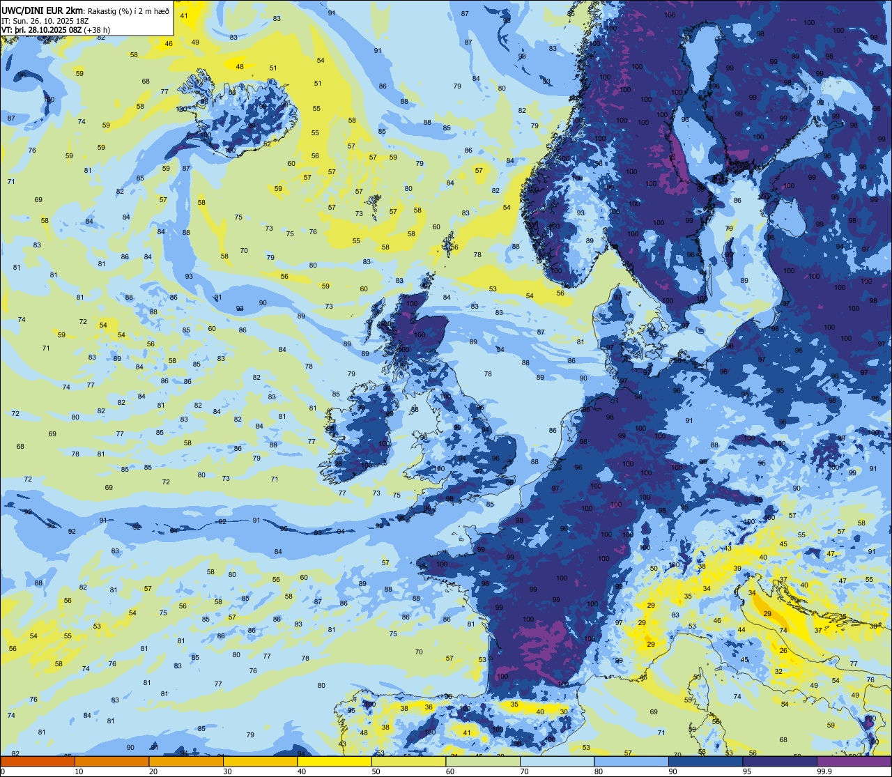This screenshot has width=892, height=777.
Task: Pick the purple above-99.9 legend swatch
Action: 854,762
